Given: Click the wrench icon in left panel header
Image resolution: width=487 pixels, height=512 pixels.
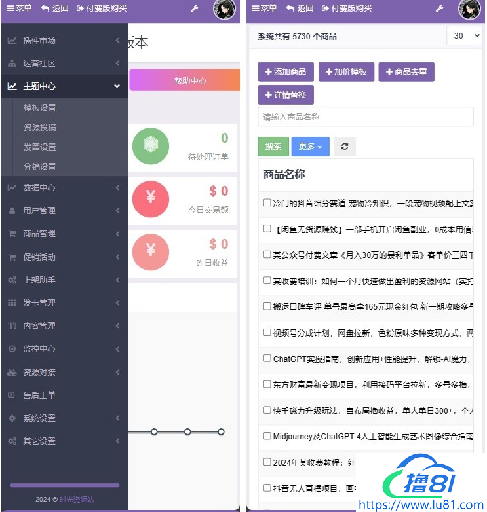Looking at the screenshot, I should pos(194,9).
